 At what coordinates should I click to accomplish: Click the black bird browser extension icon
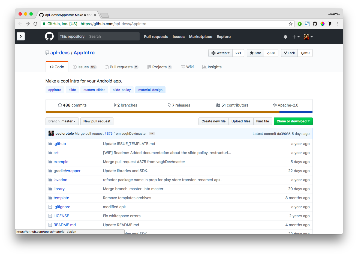click(330, 24)
